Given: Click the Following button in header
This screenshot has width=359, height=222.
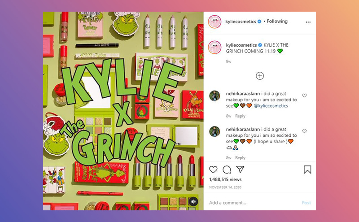Looking at the screenshot, I should point(277,21).
